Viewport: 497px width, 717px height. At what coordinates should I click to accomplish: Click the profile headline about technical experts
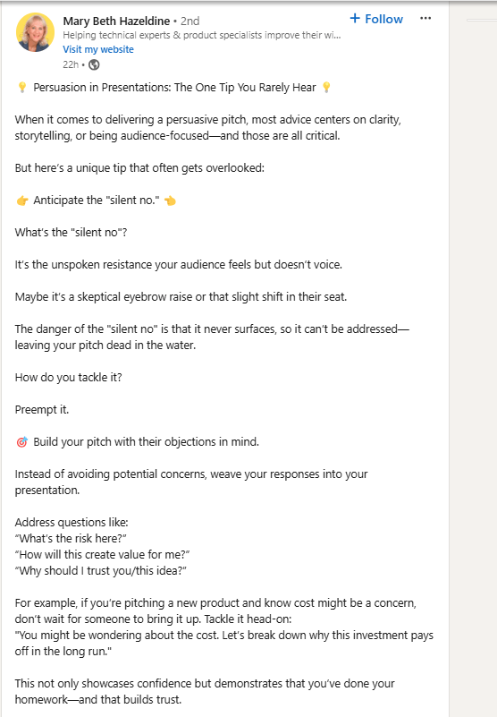pos(202,35)
